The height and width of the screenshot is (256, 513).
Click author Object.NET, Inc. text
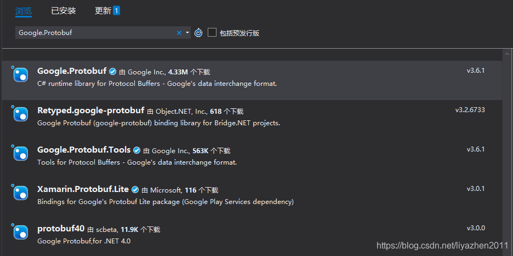pyautogui.click(x=181, y=112)
